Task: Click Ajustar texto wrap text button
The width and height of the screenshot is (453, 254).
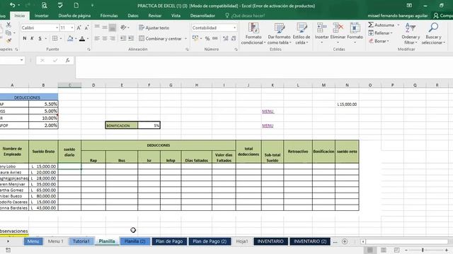Action: (154, 28)
